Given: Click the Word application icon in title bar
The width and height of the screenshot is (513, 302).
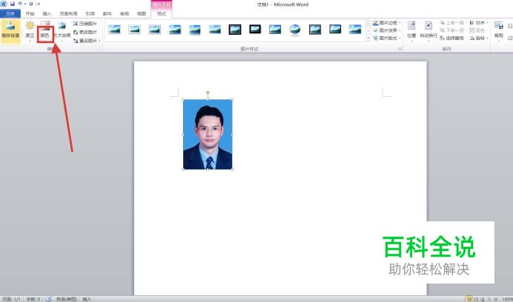Looking at the screenshot, I should 3,4.
